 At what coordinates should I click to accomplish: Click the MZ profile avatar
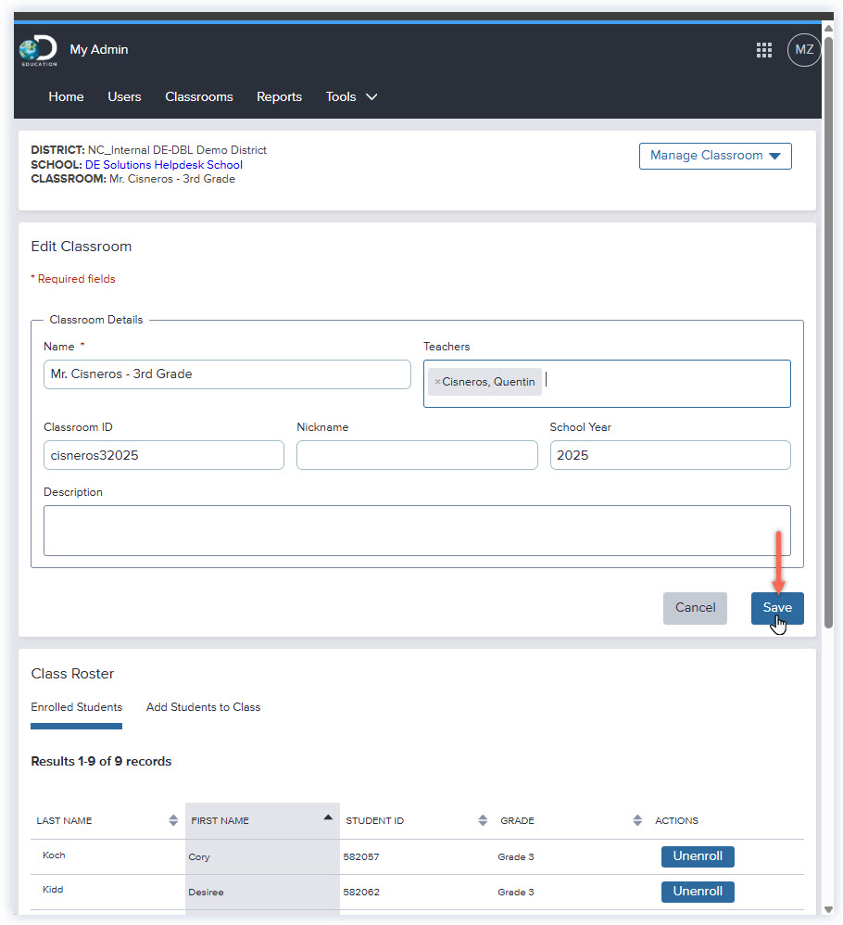tap(803, 50)
